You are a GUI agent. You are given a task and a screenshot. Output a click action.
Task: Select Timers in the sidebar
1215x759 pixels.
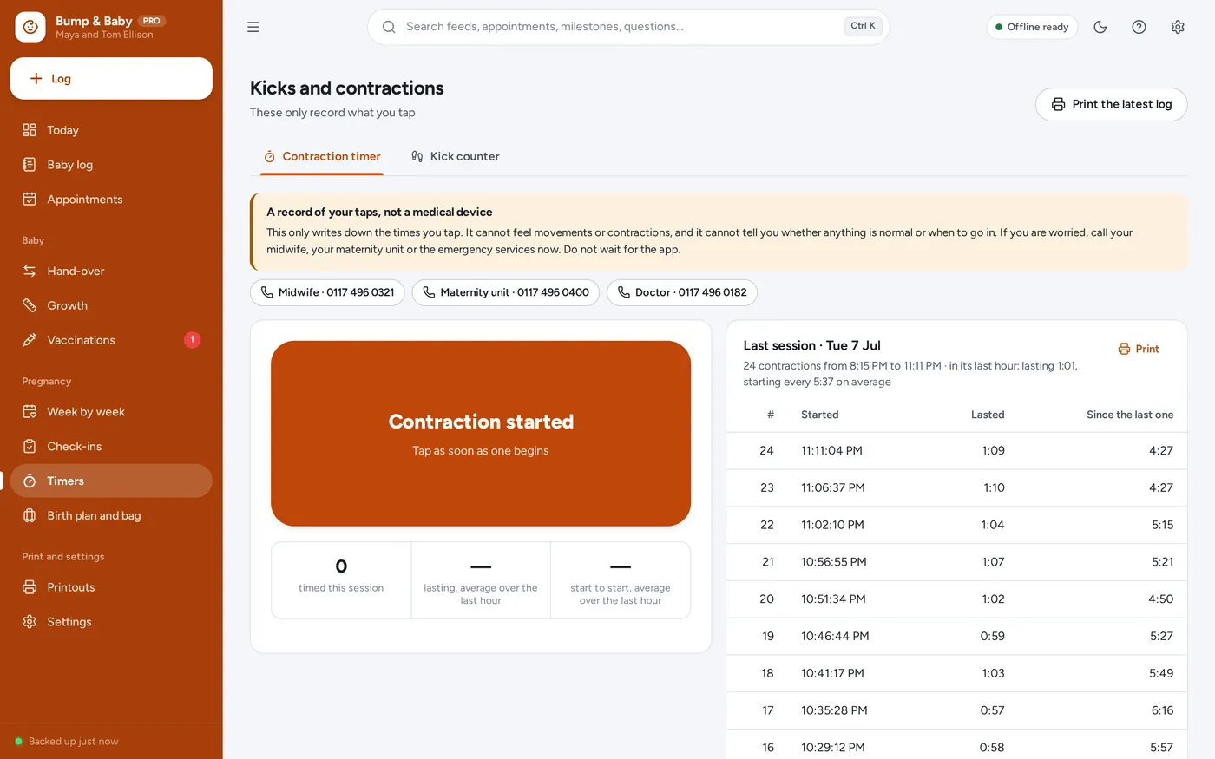point(111,481)
